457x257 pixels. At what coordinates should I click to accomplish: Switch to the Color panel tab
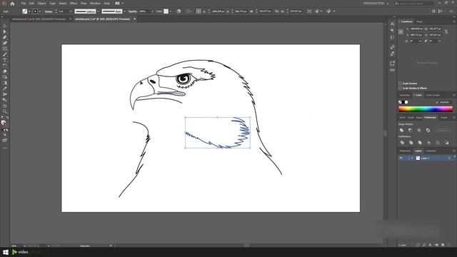click(x=418, y=95)
